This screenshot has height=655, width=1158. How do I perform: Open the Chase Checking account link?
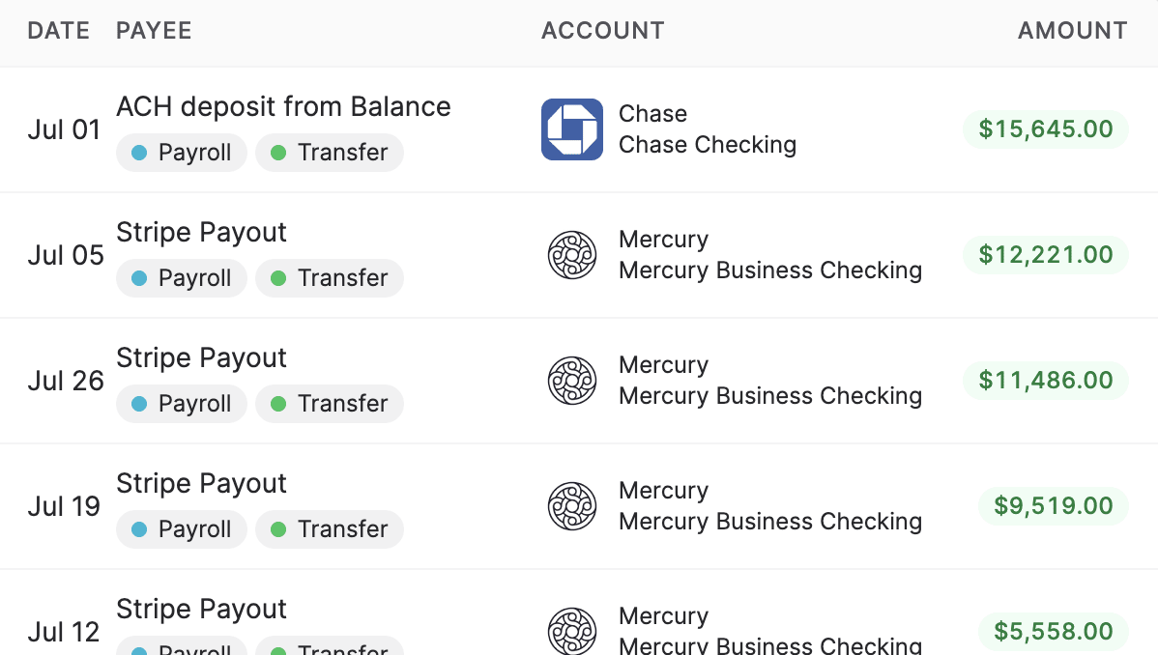click(706, 145)
